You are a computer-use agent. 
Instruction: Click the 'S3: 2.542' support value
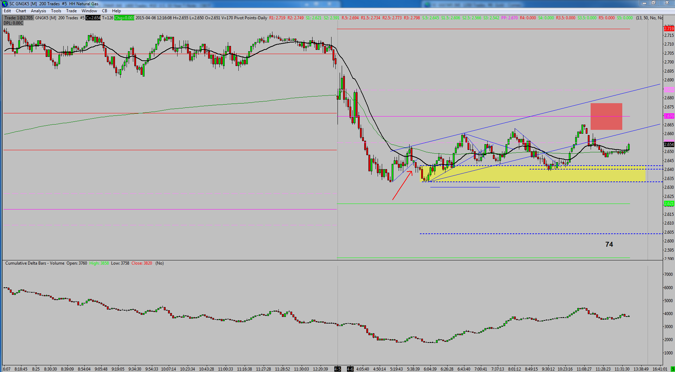click(491, 18)
